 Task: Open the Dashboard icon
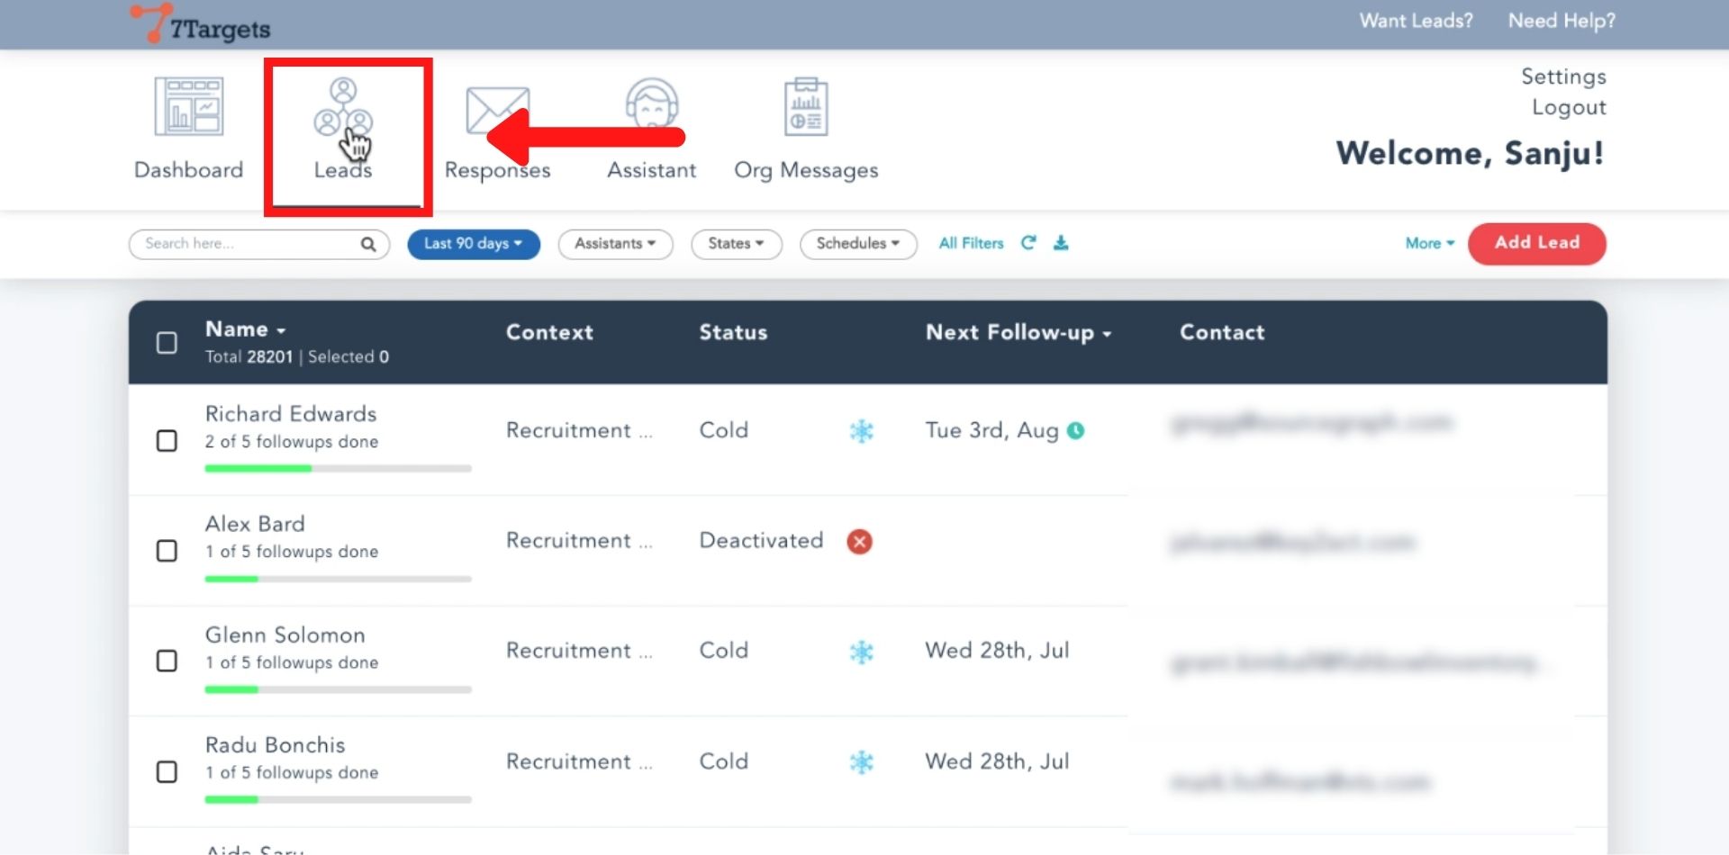pos(188,107)
